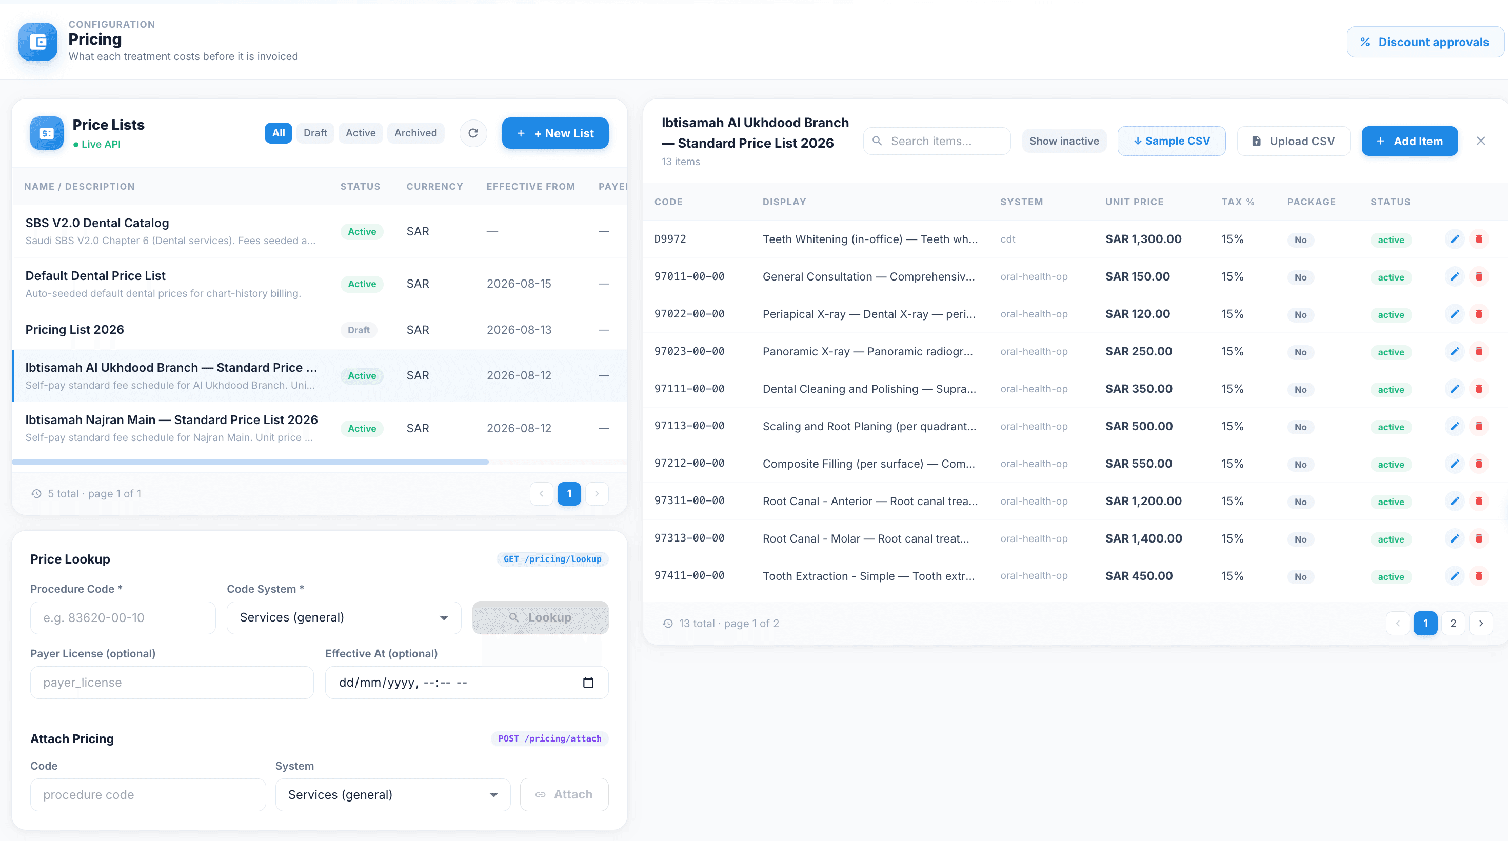1508x841 pixels.
Task: Click the Pricing wallet header icon
Action: point(38,42)
